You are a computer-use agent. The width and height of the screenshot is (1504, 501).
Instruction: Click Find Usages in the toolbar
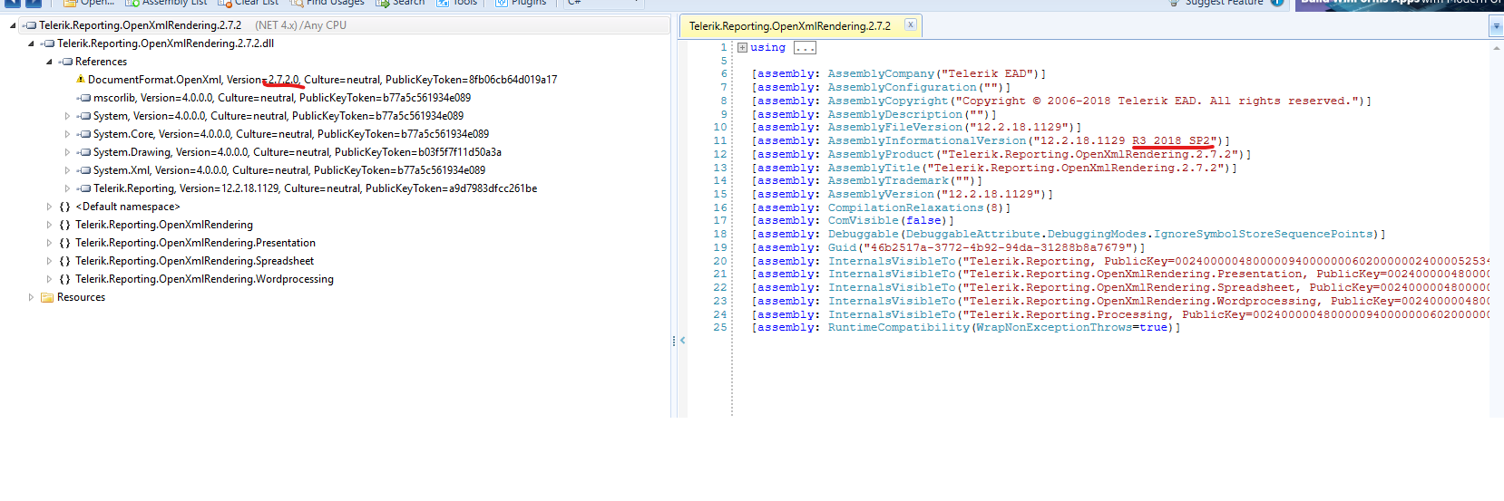(327, 3)
